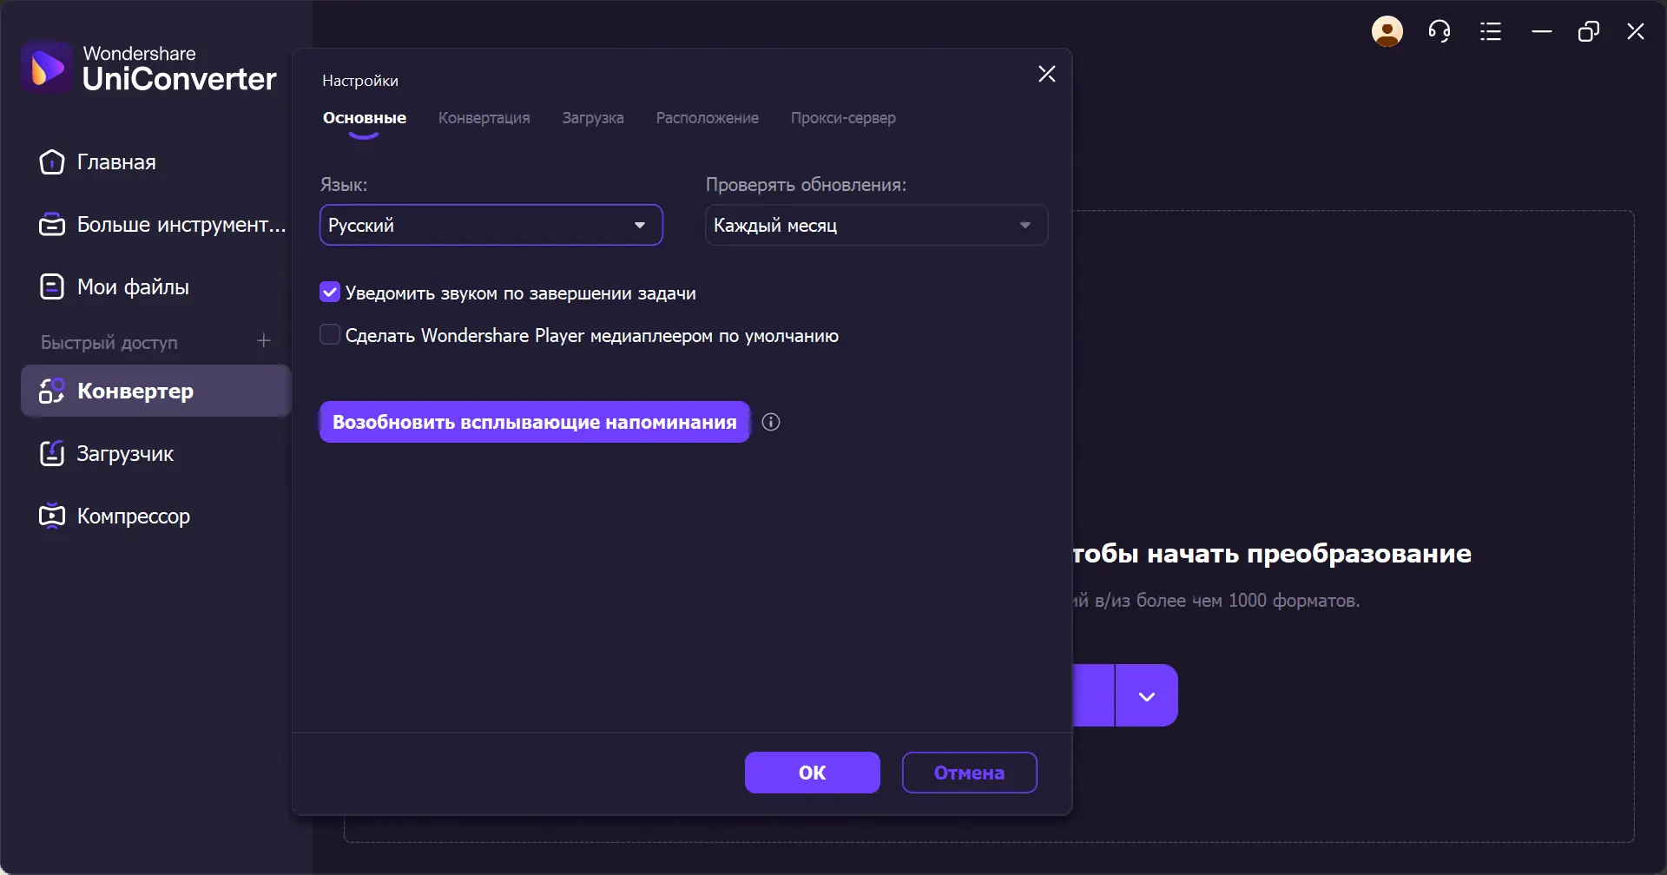
Task: Click the Компрессор compressor icon
Action: [x=52, y=516]
